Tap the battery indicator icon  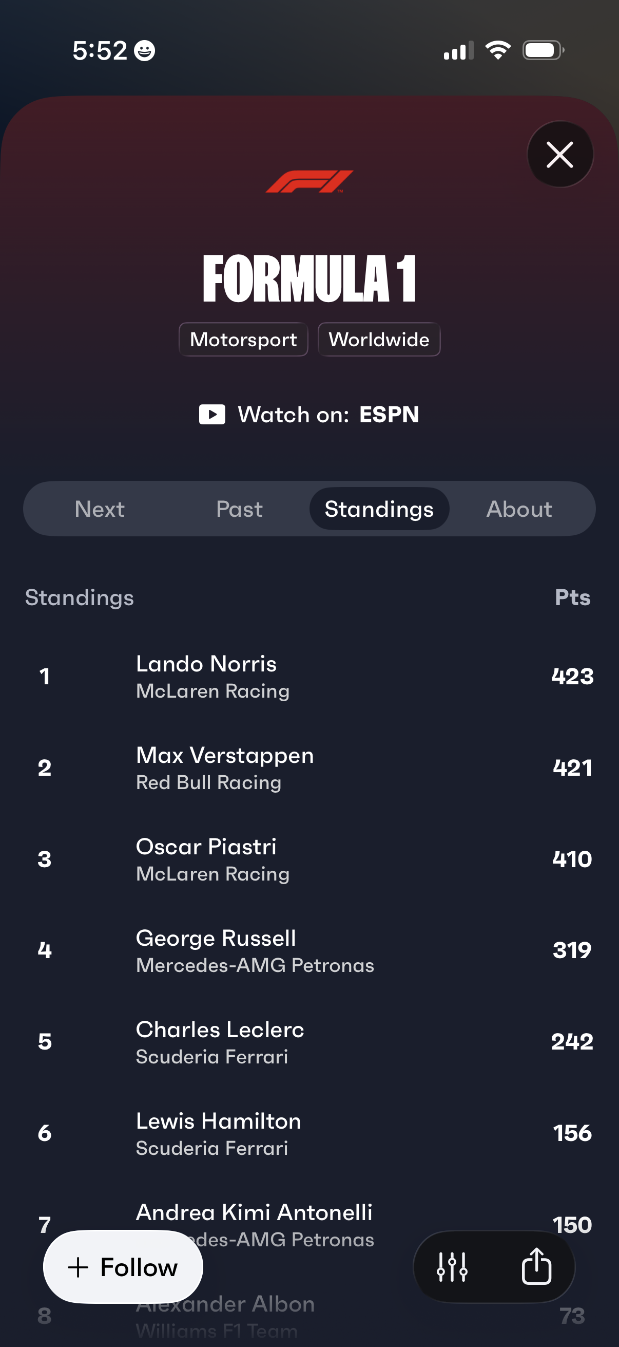pos(543,51)
